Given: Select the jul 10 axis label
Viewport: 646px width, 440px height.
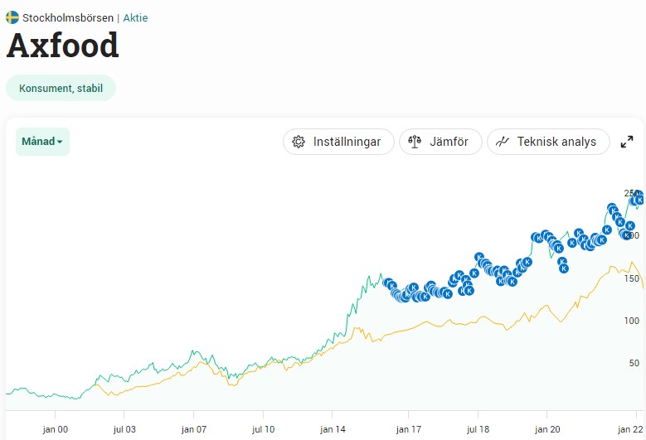Looking at the screenshot, I should click(263, 429).
